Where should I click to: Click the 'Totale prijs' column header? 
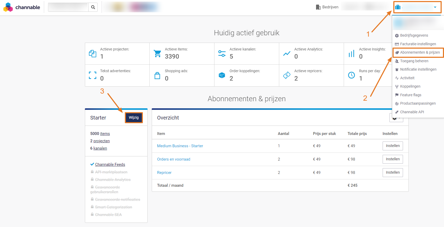[357, 134]
